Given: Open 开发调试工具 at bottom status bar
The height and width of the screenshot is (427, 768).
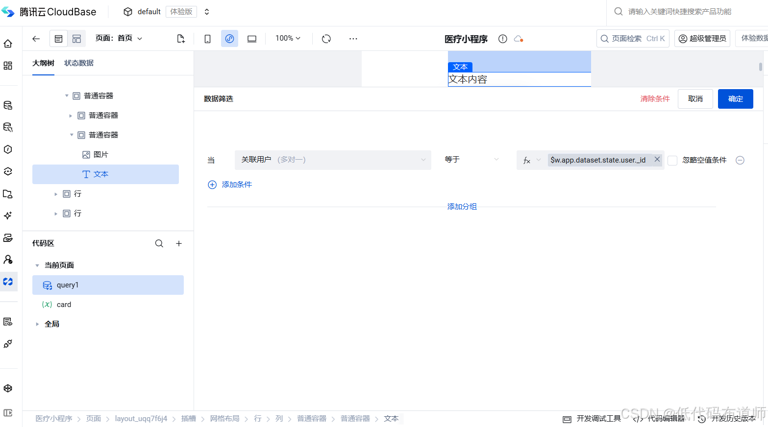Looking at the screenshot, I should click(x=598, y=419).
